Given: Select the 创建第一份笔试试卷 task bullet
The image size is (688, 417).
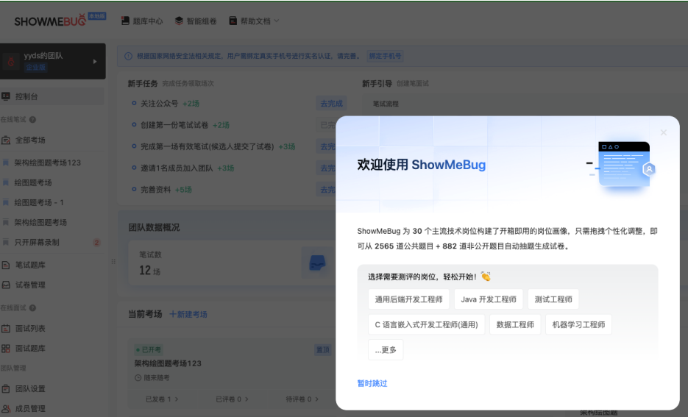Looking at the screenshot, I should coord(134,125).
